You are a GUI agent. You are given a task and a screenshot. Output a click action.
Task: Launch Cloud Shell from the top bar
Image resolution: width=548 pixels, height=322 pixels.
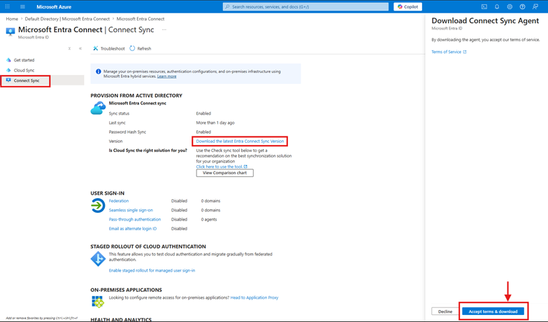pos(484,7)
